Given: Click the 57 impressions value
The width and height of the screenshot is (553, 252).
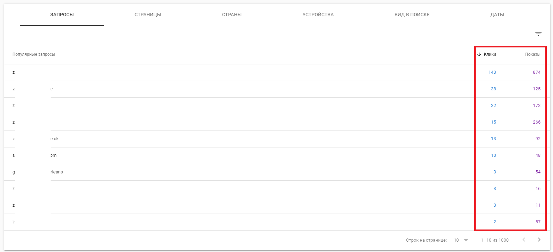Looking at the screenshot, I should click(538, 222).
